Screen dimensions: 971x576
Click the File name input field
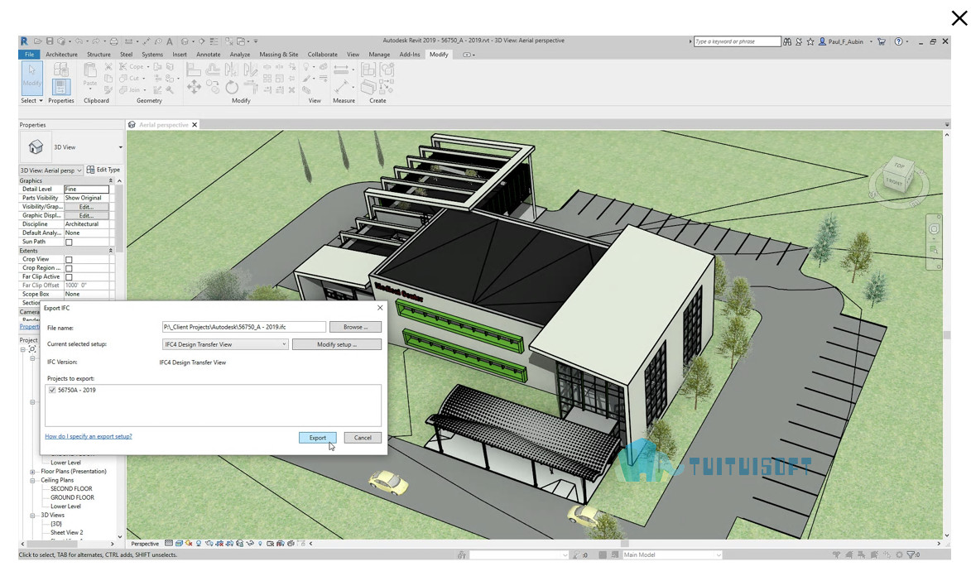[244, 327]
